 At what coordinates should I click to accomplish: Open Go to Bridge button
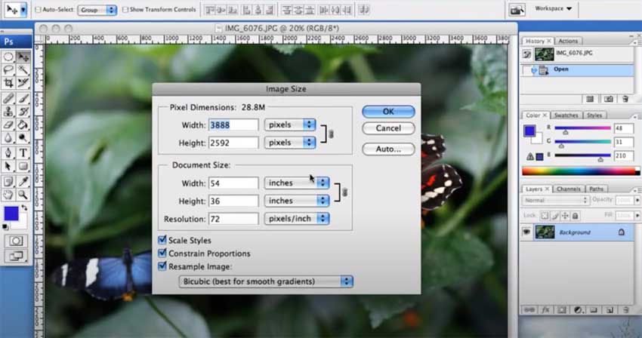point(517,10)
